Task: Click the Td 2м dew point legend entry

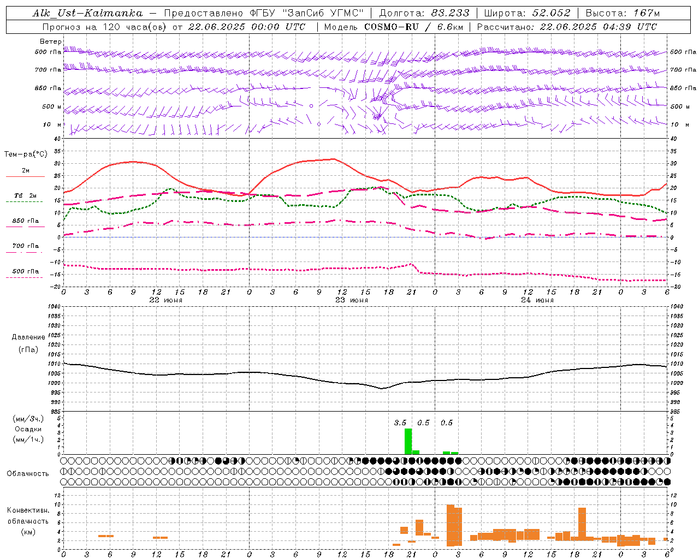Action: click(26, 195)
